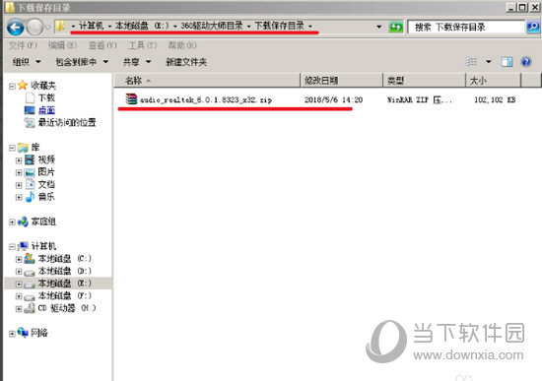Sort by the 大小 column header
The width and height of the screenshot is (542, 381).
(494, 81)
